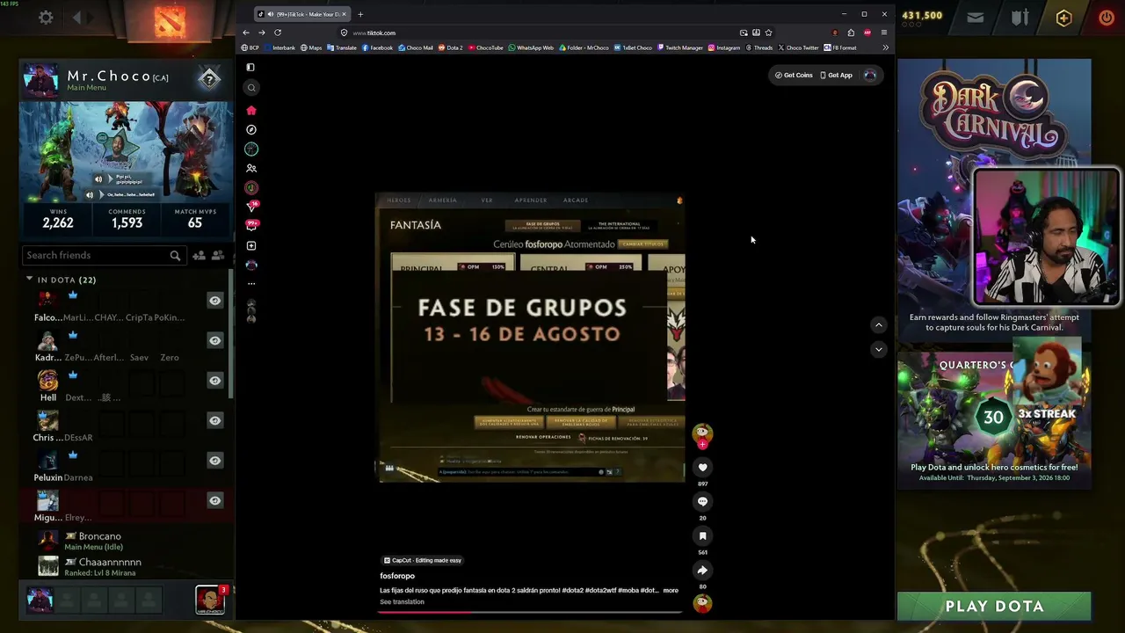Open TikTok messages icon with 16 badge
This screenshot has width=1125, height=633.
point(251,207)
